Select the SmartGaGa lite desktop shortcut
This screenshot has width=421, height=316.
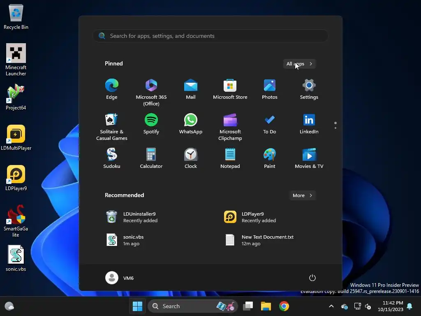click(x=16, y=221)
